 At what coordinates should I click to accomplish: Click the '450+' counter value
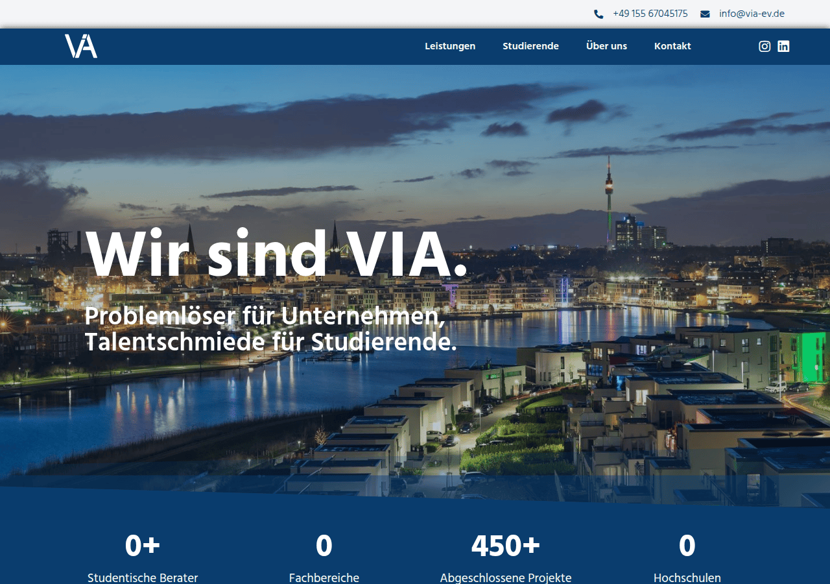pos(506,546)
